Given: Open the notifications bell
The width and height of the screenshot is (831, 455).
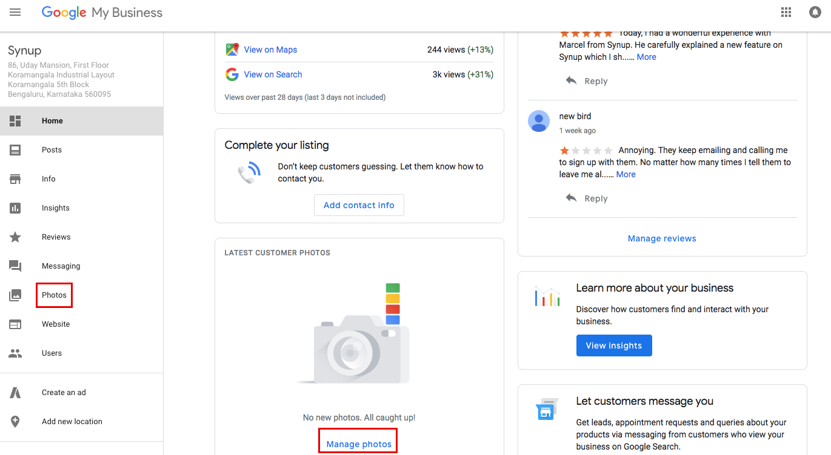Looking at the screenshot, I should coord(815,12).
